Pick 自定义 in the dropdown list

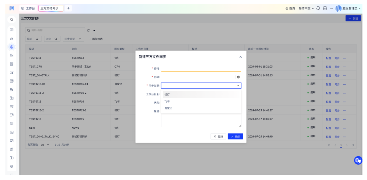[x=169, y=108]
